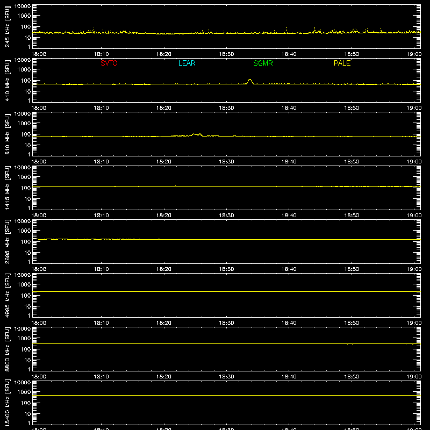Image resolution: width=430 pixels, height=430 pixels.
Task: Click the 10 tick label on the 1415 MHz axis
Action: 27,199
